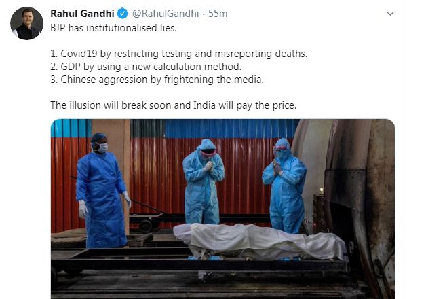The image size is (426, 299).
Task: Open the attached crematorium photo
Action: pyautogui.click(x=222, y=209)
